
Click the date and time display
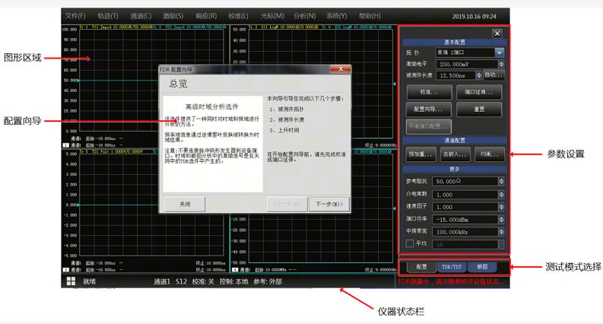pyautogui.click(x=474, y=17)
